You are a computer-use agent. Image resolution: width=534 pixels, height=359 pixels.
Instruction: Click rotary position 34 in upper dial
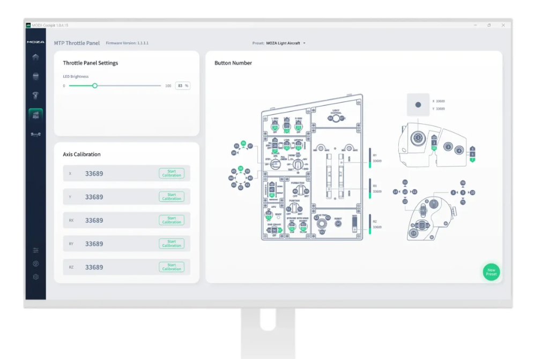234,153
